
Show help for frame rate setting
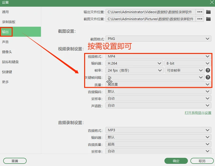[x=208, y=70]
